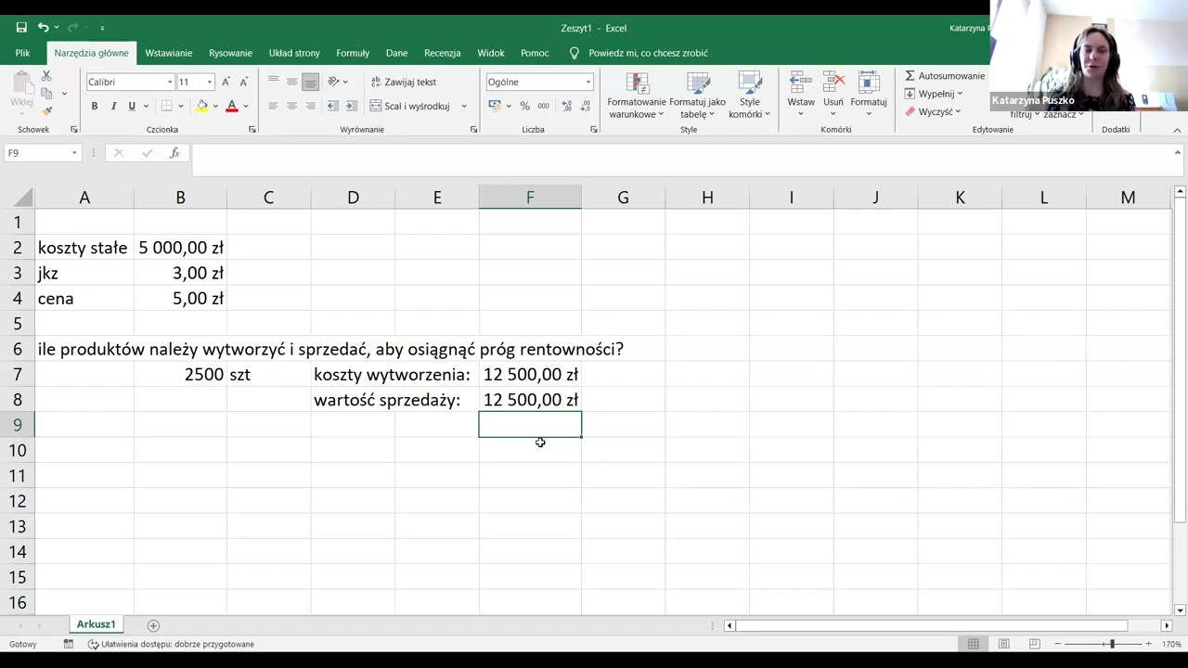
Task: Toggle bottom vertical alignment
Action: 310,82
